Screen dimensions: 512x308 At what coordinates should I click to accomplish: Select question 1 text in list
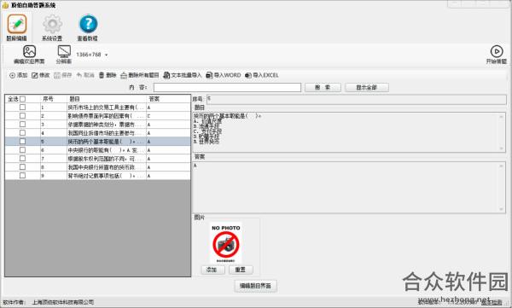(x=107, y=108)
